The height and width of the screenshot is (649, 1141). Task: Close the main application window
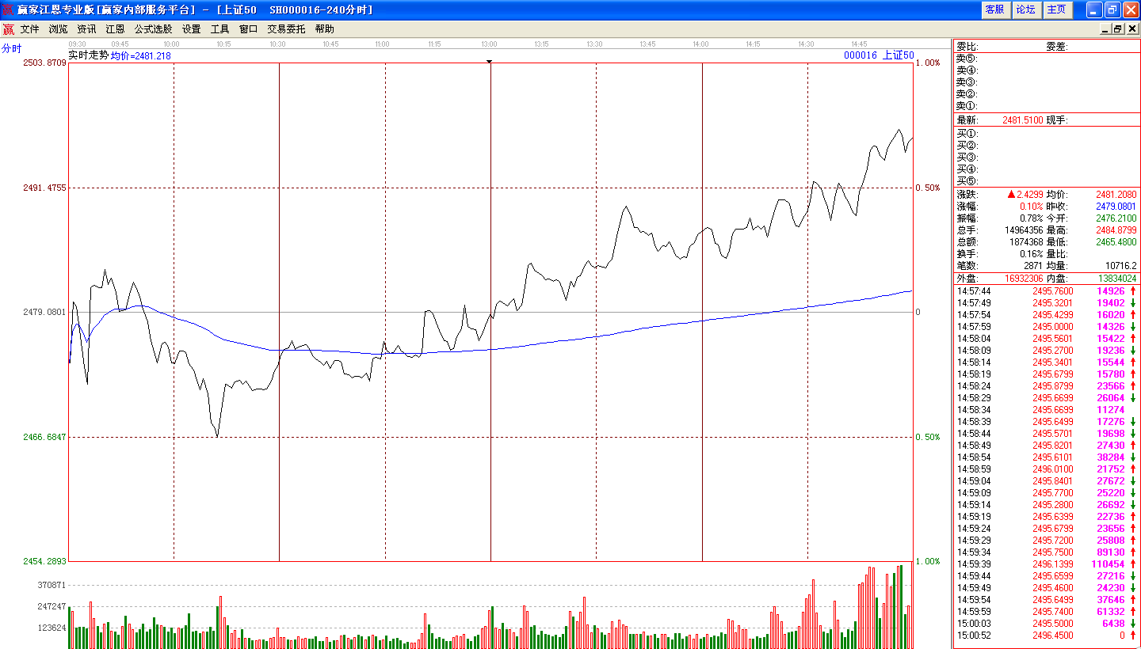(x=1130, y=9)
